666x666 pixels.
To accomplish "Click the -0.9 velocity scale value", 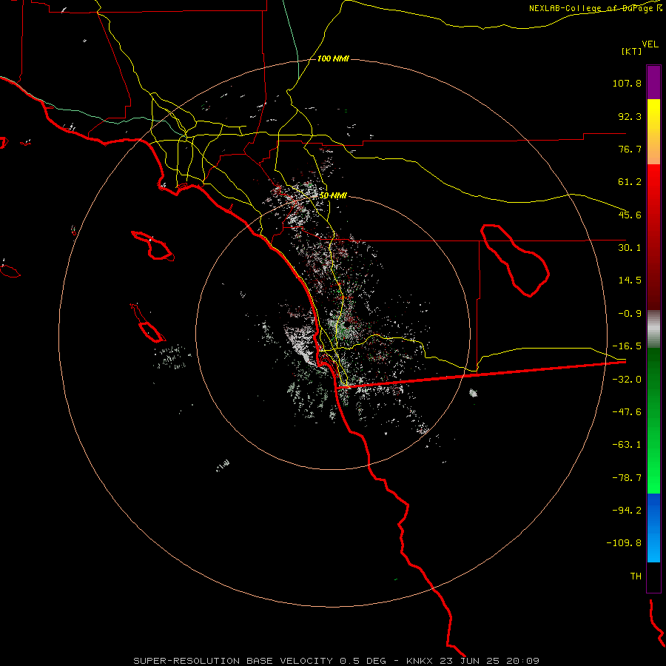I will 630,314.
